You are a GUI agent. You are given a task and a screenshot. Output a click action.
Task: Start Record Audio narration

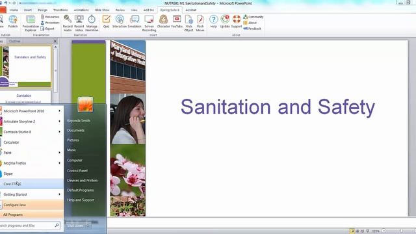68,23
